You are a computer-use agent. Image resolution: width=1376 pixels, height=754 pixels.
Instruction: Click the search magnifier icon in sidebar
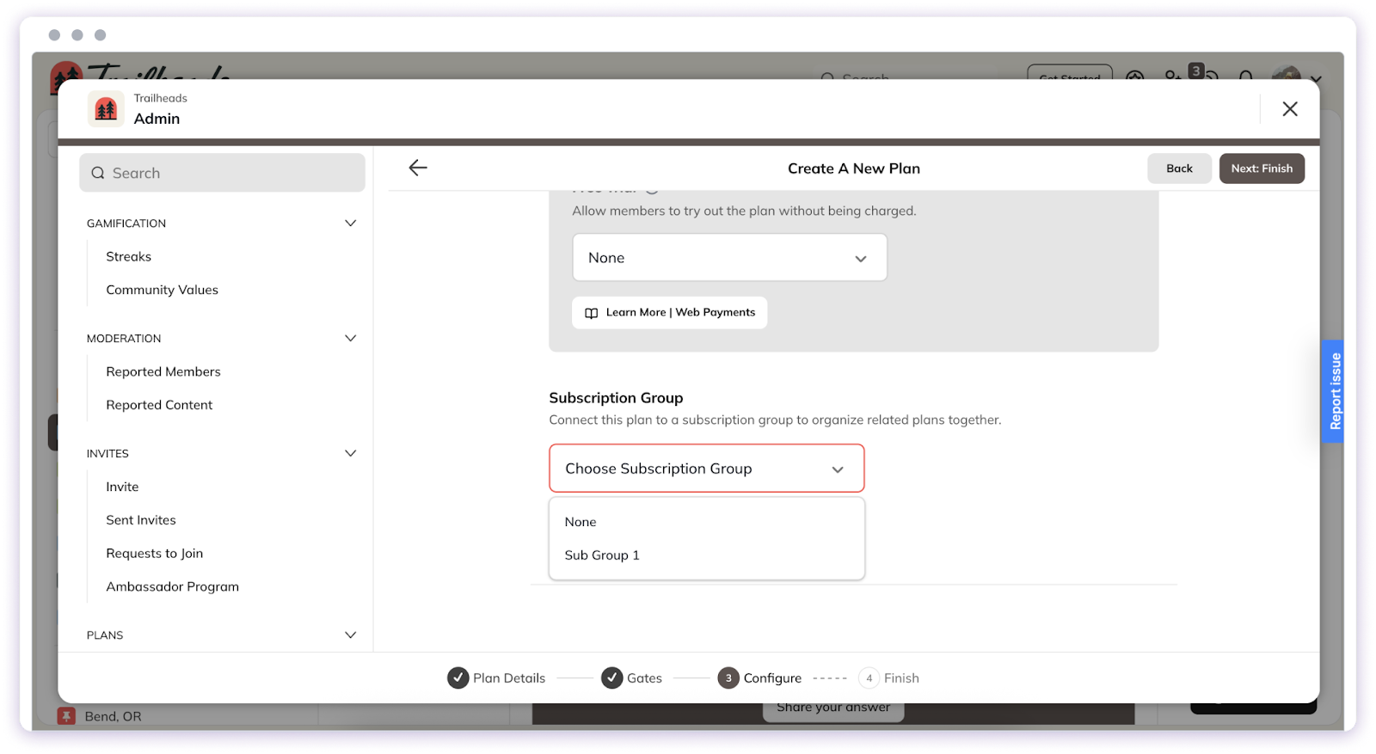tap(98, 173)
